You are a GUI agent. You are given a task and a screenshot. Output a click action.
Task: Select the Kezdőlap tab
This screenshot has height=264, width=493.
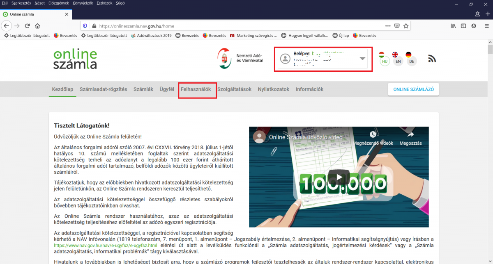[62, 89]
